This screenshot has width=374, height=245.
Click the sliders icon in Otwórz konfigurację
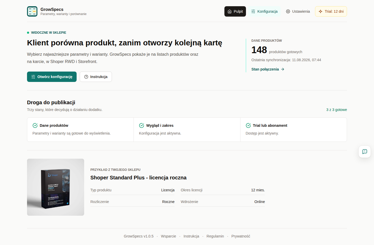tap(33, 77)
